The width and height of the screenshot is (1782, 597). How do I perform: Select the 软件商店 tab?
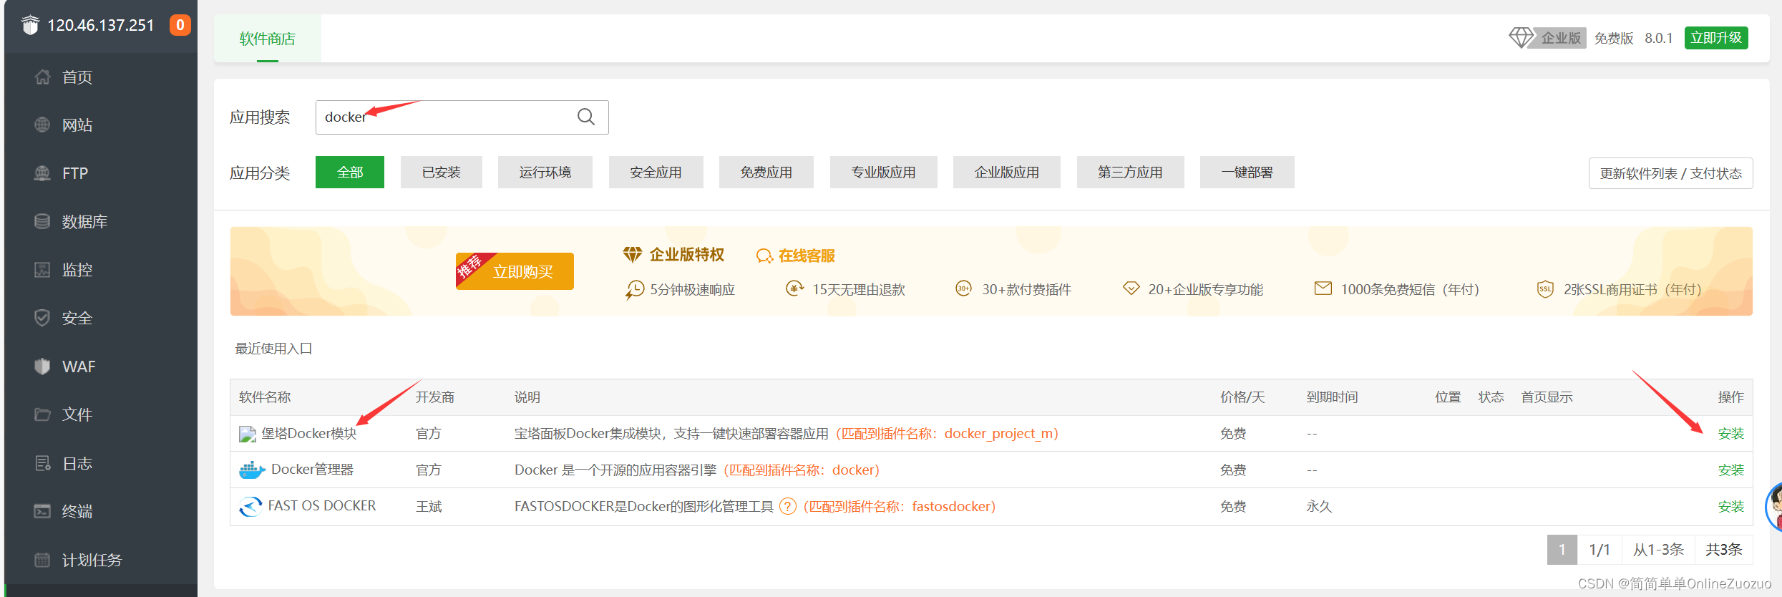pos(268,39)
